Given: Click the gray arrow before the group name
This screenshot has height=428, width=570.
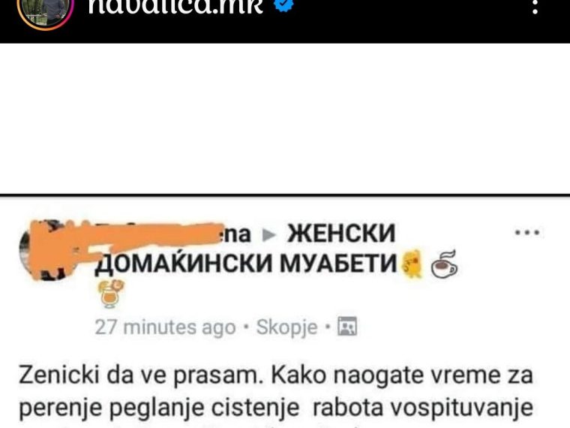Looking at the screenshot, I should (x=269, y=236).
